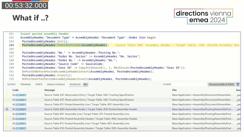Focus the CC0001 problems filter field
Viewport: 244px width, 137px height.
tap(185, 84)
